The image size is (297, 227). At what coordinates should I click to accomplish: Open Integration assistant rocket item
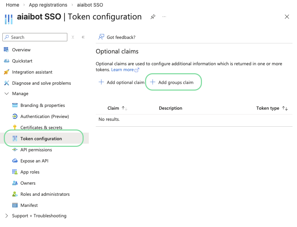(x=6, y=72)
